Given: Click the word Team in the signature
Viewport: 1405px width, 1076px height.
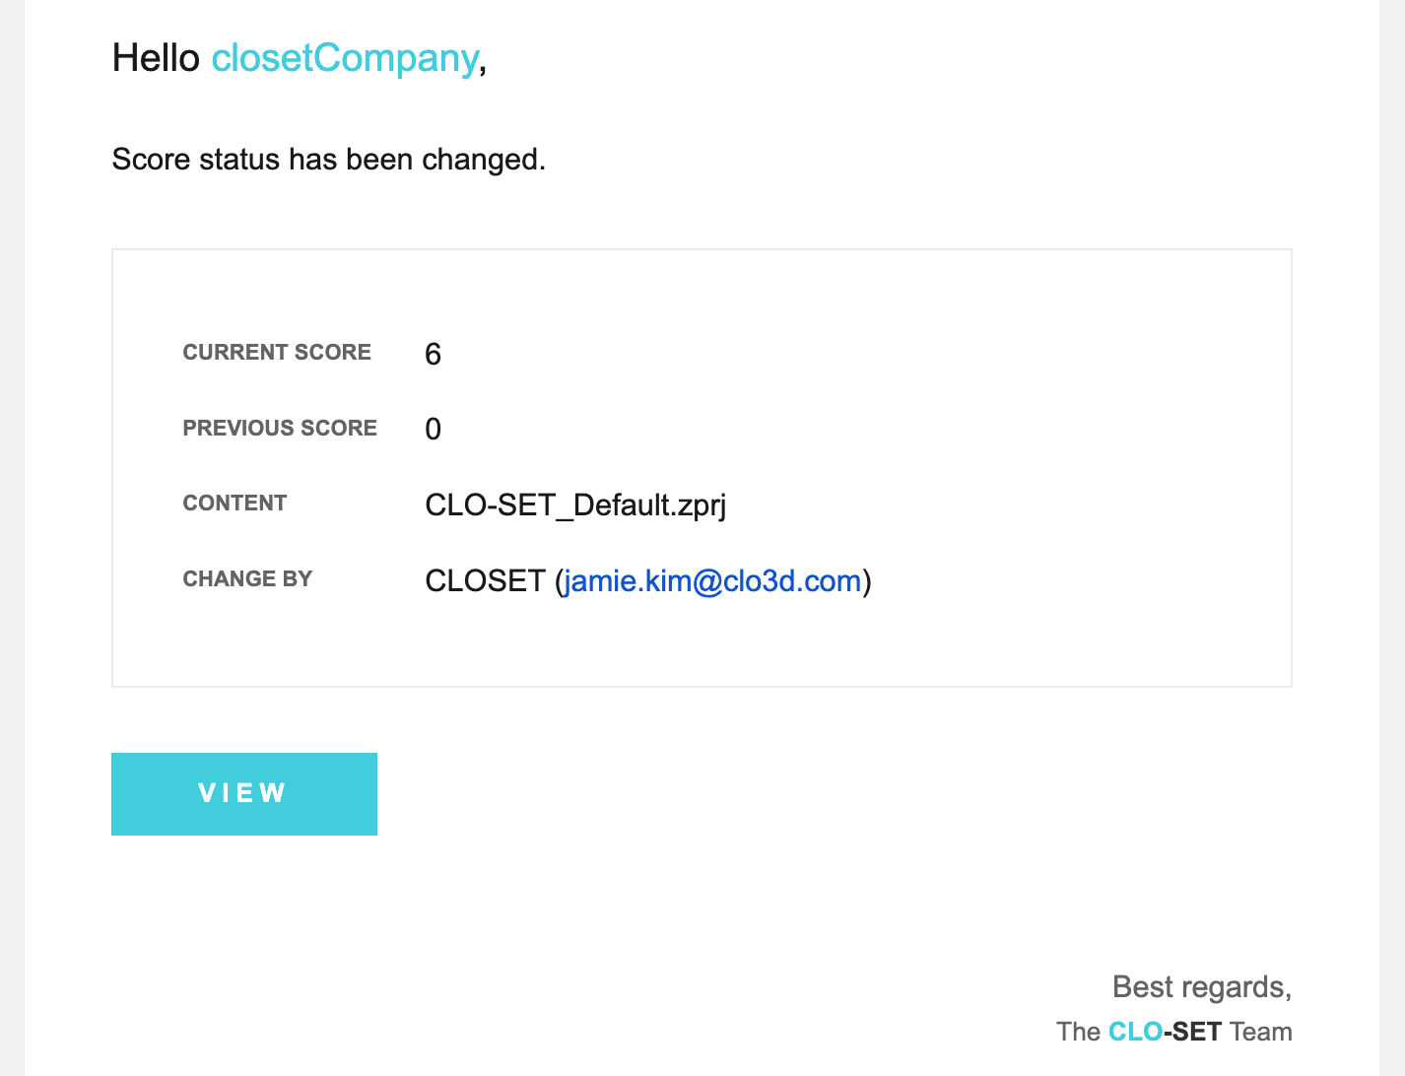Looking at the screenshot, I should [1261, 1032].
